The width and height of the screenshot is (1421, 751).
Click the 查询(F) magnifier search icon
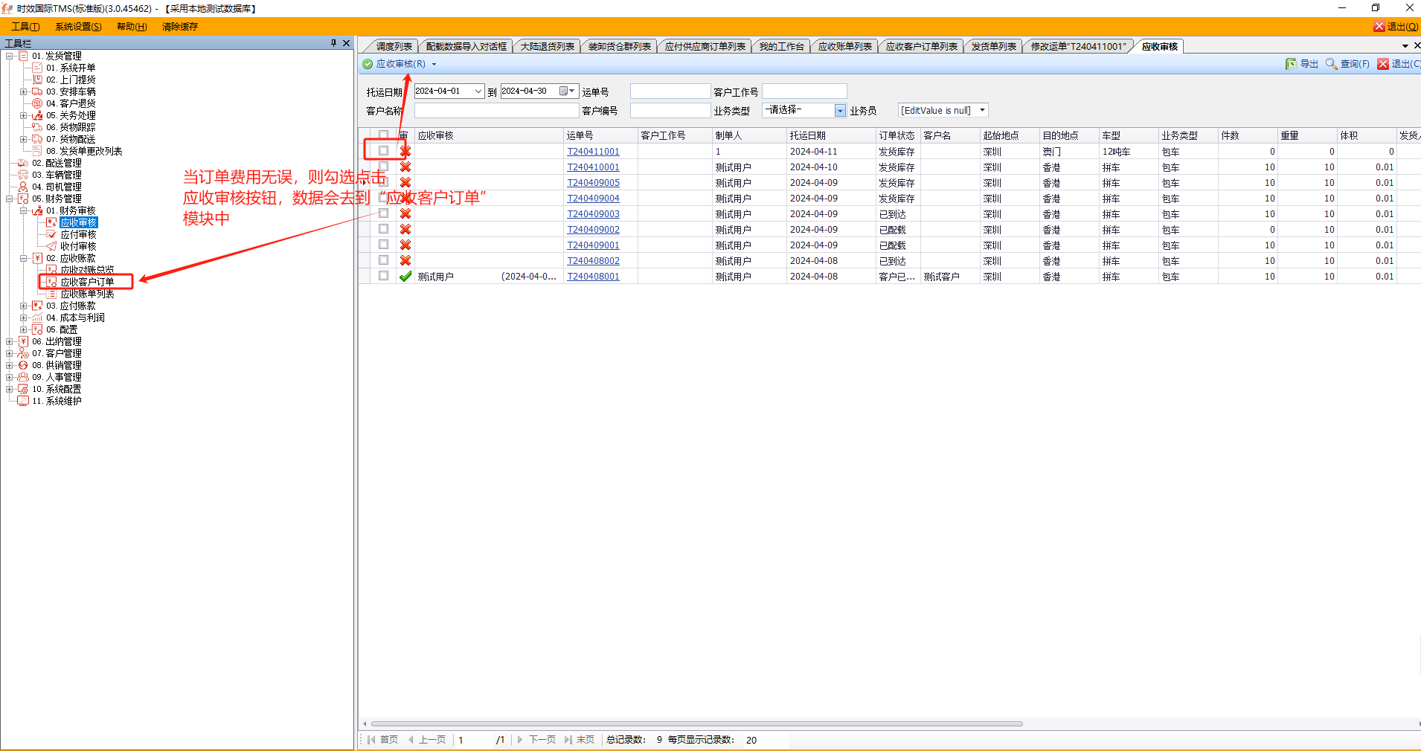pos(1331,64)
